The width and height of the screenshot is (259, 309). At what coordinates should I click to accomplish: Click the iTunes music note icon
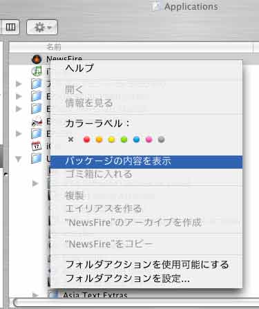[37, 71]
